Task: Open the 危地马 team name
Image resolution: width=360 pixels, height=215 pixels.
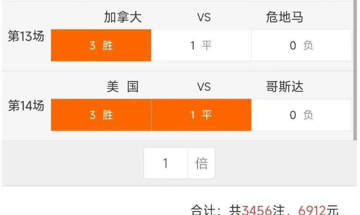Action: (284, 17)
